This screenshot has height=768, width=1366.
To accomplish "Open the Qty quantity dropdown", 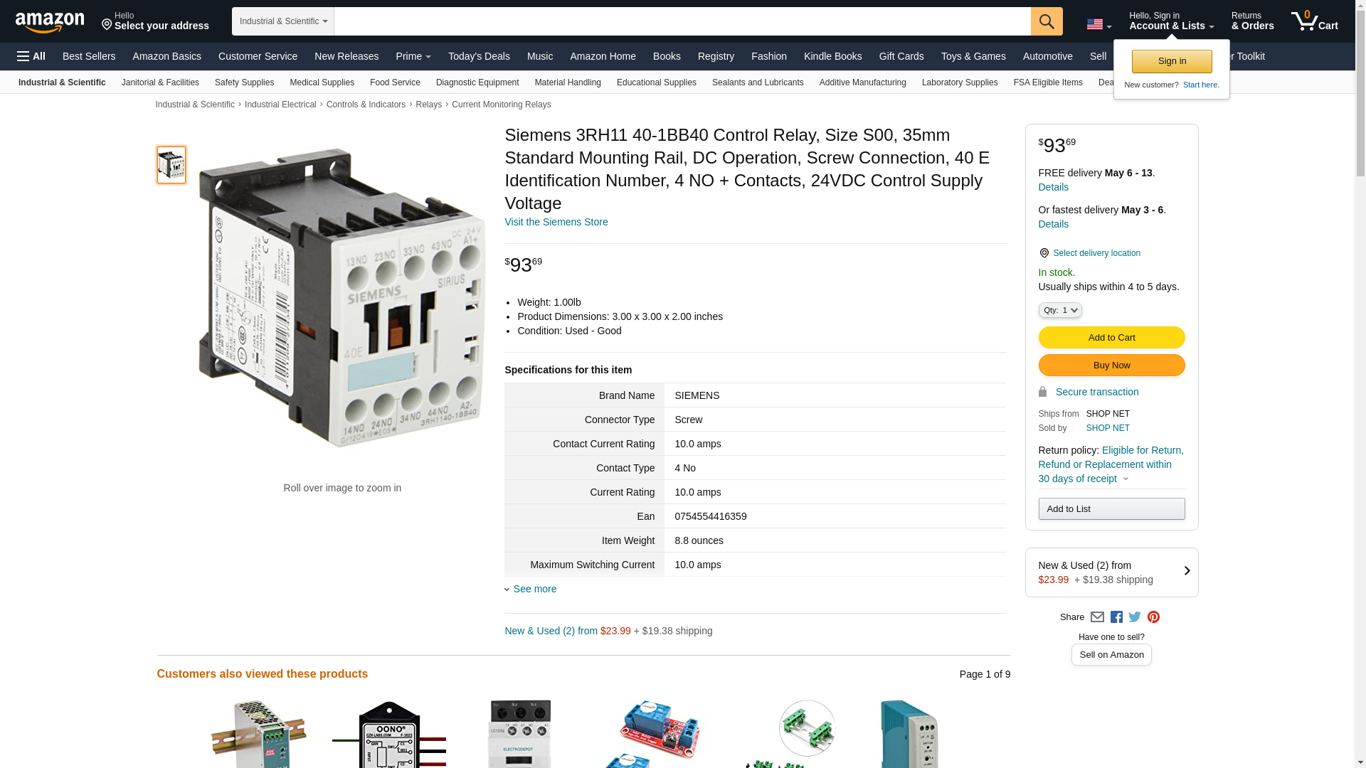I will click(1060, 310).
